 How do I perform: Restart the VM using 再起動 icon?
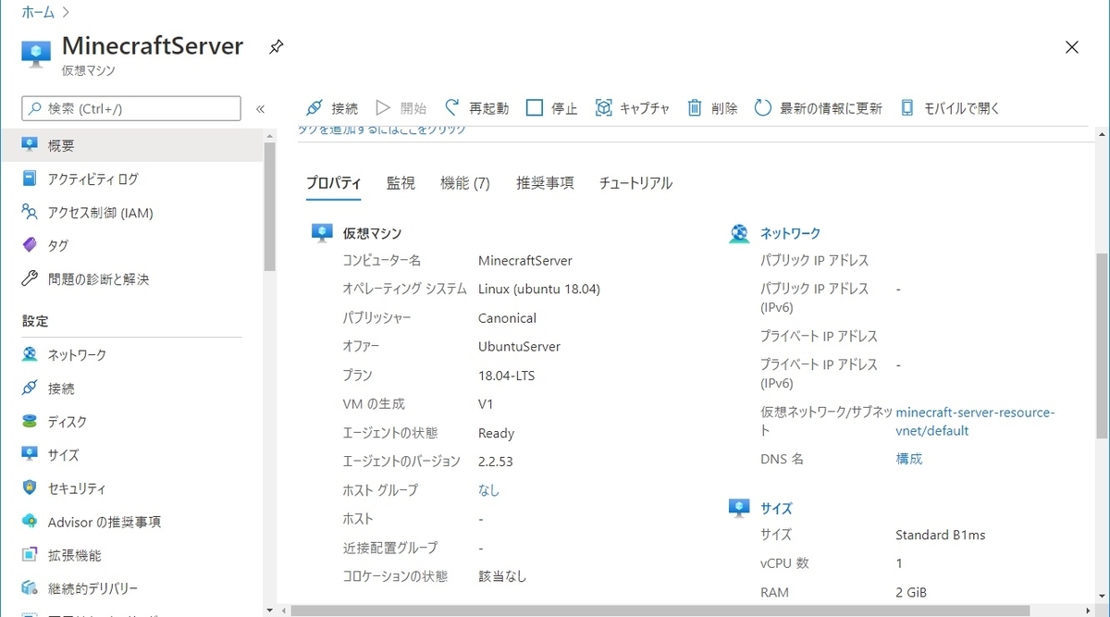point(475,107)
